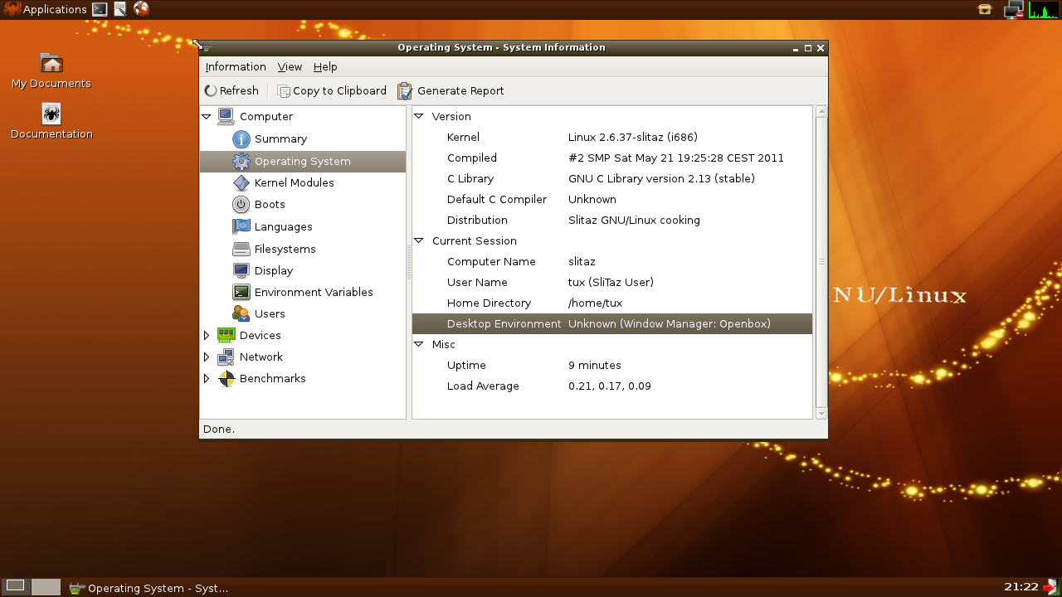Expand the Benchmarks tree node
The image size is (1062, 597).
tap(207, 379)
